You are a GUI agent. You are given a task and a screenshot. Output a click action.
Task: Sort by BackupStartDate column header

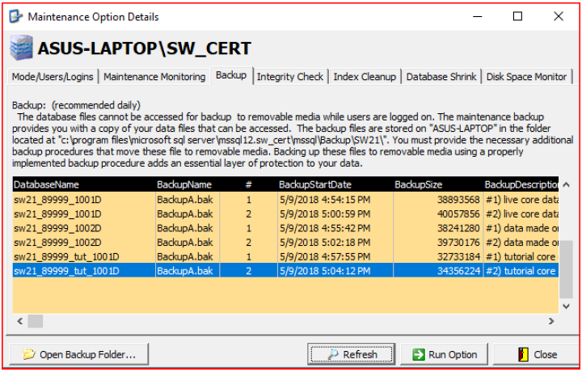click(x=335, y=184)
